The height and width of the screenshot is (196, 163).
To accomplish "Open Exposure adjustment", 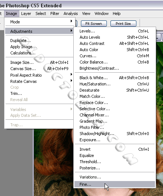I will pyautogui.click(x=115, y=140).
